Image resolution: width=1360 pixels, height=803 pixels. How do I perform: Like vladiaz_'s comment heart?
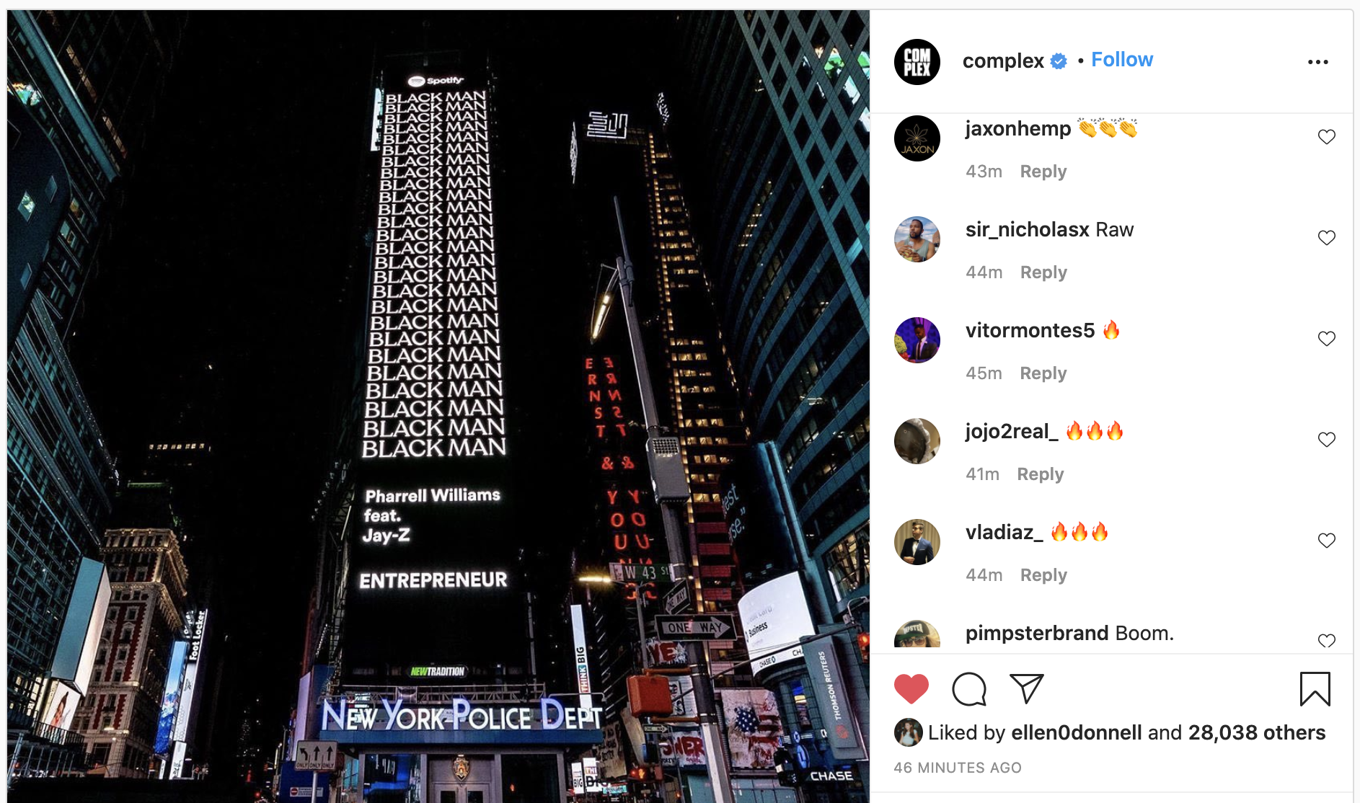pos(1327,541)
